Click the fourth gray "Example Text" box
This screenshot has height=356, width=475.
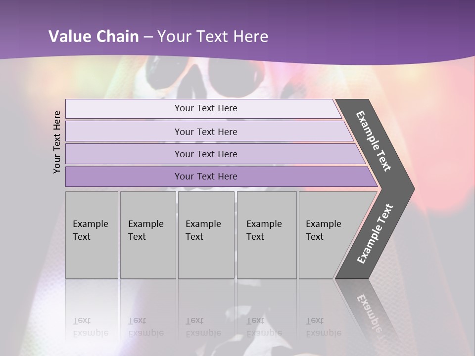click(x=266, y=235)
